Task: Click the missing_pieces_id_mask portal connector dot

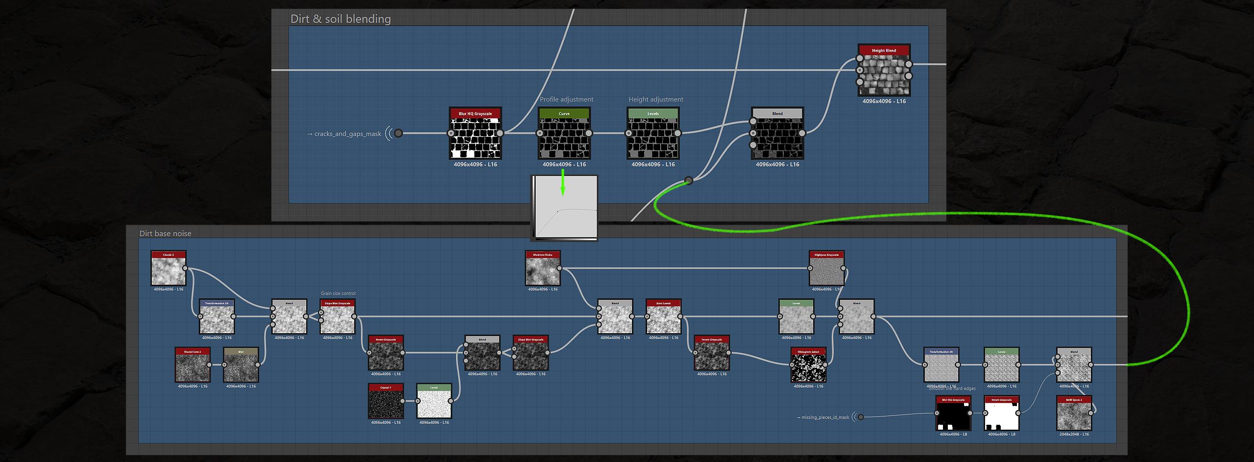Action: pyautogui.click(x=861, y=417)
